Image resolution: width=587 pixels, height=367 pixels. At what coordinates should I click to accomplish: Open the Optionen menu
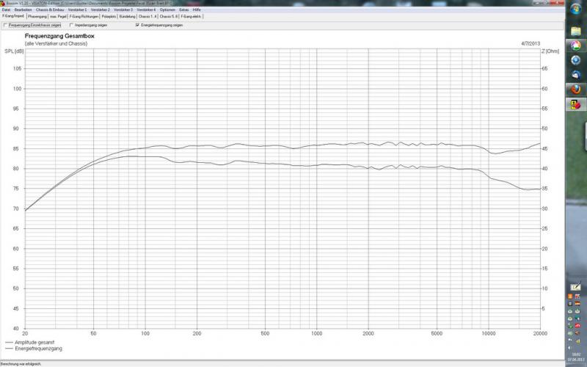pyautogui.click(x=167, y=10)
